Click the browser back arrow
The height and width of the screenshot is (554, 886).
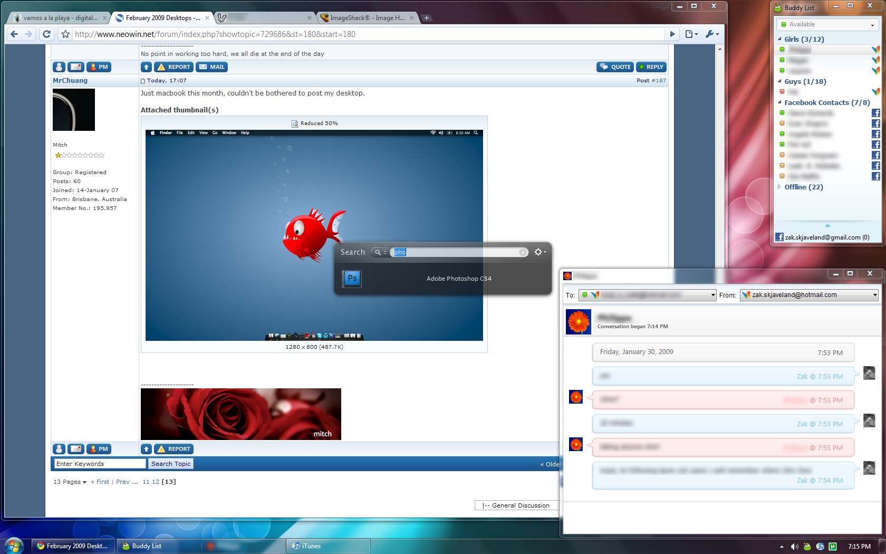pyautogui.click(x=14, y=34)
